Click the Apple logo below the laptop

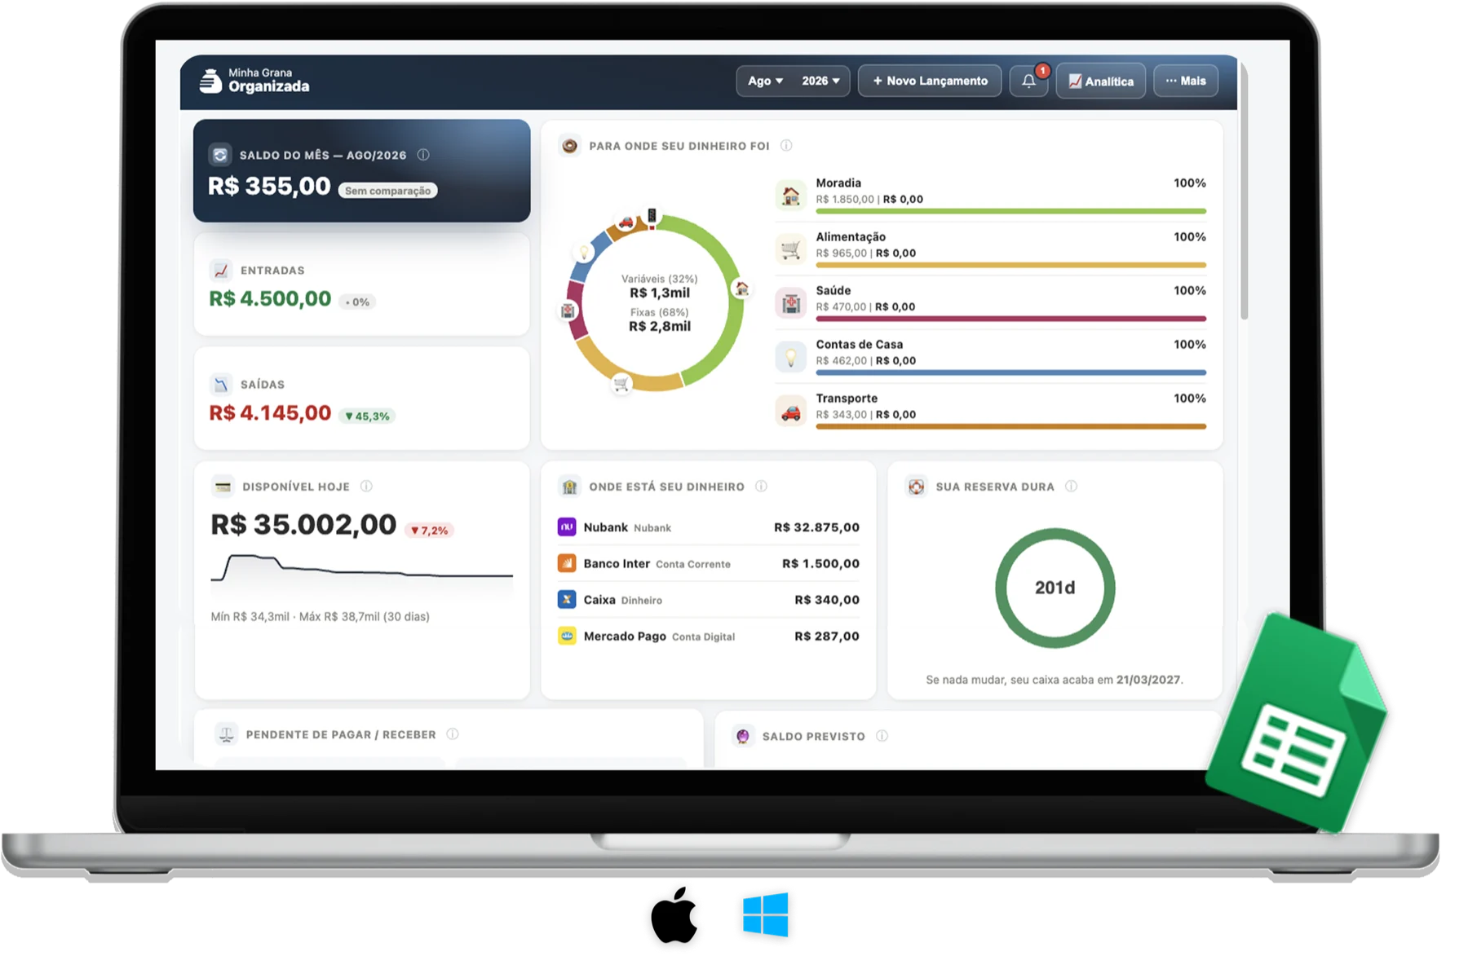(674, 914)
